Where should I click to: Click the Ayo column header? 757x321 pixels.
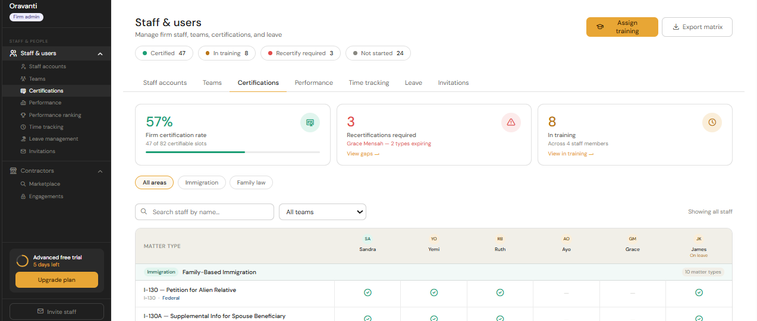[x=566, y=244]
